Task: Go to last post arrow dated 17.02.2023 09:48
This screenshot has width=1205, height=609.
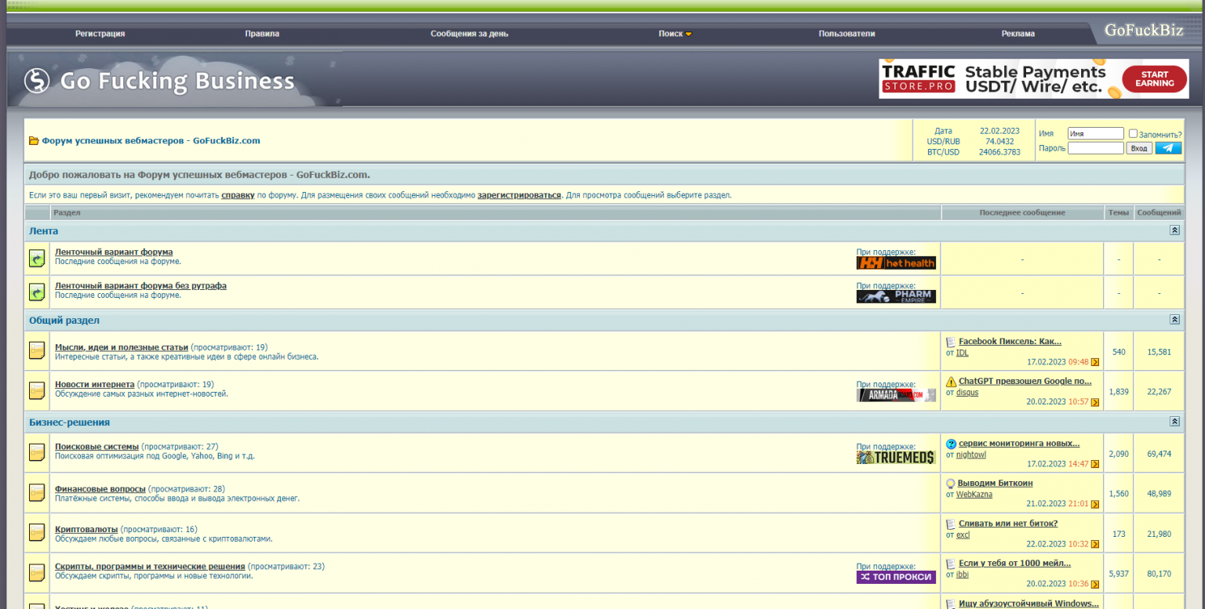Action: point(1095,362)
